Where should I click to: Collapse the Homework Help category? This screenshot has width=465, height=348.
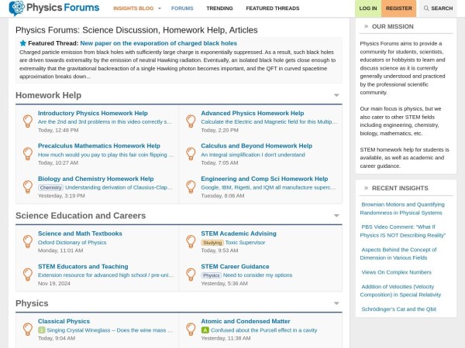(336, 96)
